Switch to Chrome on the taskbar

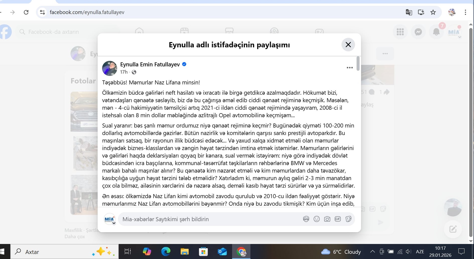click(x=241, y=251)
